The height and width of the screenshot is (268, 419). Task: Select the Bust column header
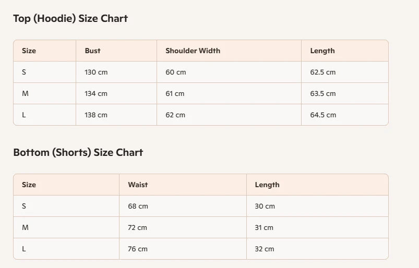coord(92,51)
